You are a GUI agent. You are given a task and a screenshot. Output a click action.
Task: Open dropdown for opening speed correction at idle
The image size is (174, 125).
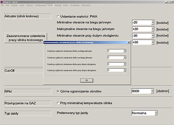tap(125, 51)
